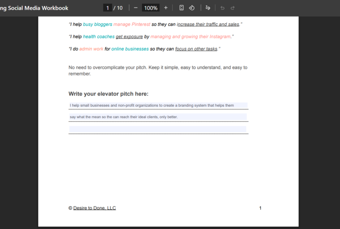
Task: Click the "Write your elevator pitch here" heading
Action: pos(108,94)
